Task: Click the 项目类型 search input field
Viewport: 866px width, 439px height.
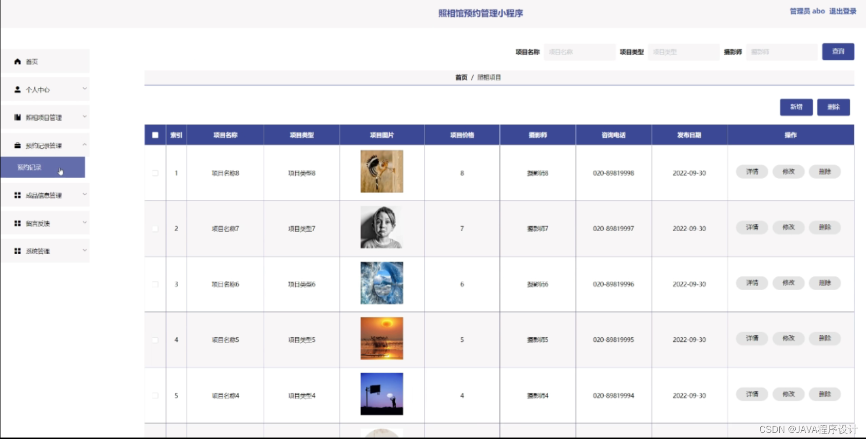Action: tap(684, 52)
